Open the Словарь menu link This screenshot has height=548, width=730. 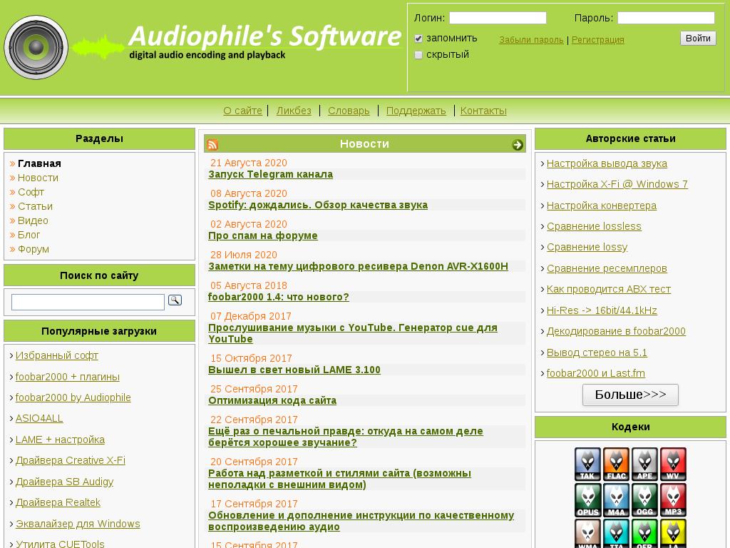click(x=349, y=111)
